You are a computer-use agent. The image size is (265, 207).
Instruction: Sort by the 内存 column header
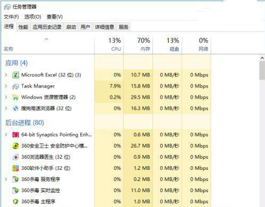[x=138, y=45]
